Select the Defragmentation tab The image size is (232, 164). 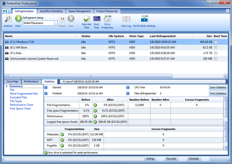[24, 11]
